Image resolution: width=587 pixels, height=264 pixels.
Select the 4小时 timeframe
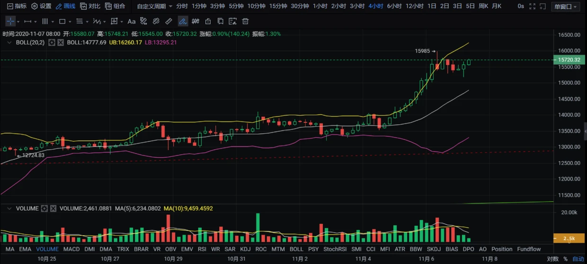(376, 6)
